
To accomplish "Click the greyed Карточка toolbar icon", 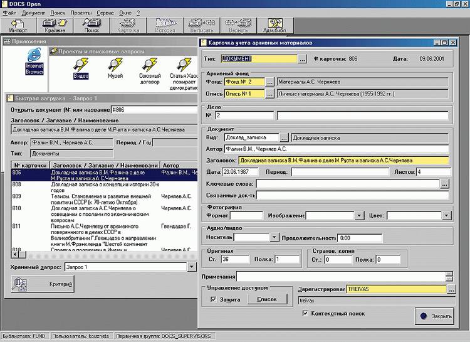I will click(128, 25).
